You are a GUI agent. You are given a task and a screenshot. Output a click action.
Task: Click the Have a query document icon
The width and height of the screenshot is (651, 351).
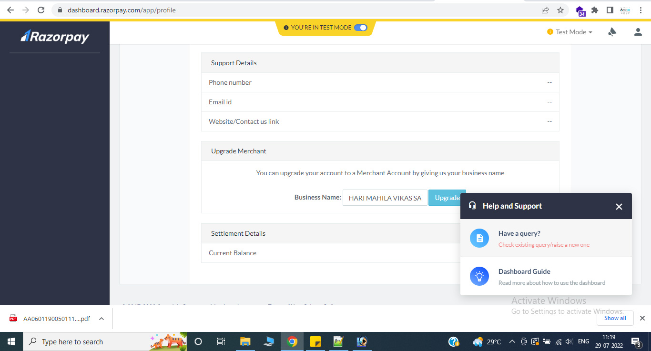coord(479,238)
